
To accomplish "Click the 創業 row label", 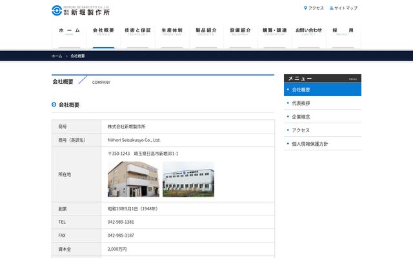I will [x=63, y=209].
